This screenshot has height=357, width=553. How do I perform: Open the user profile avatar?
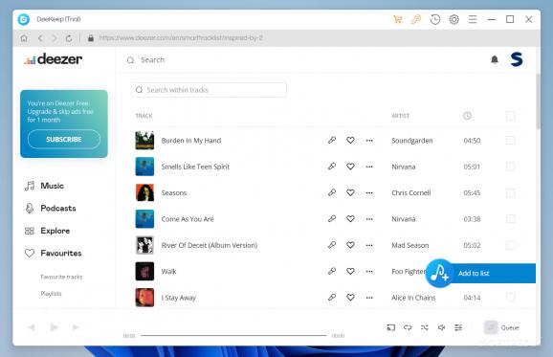click(x=517, y=59)
